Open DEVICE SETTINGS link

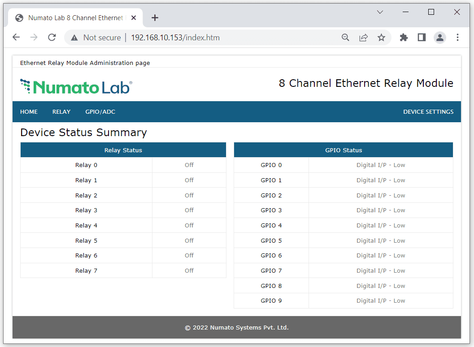click(x=428, y=112)
